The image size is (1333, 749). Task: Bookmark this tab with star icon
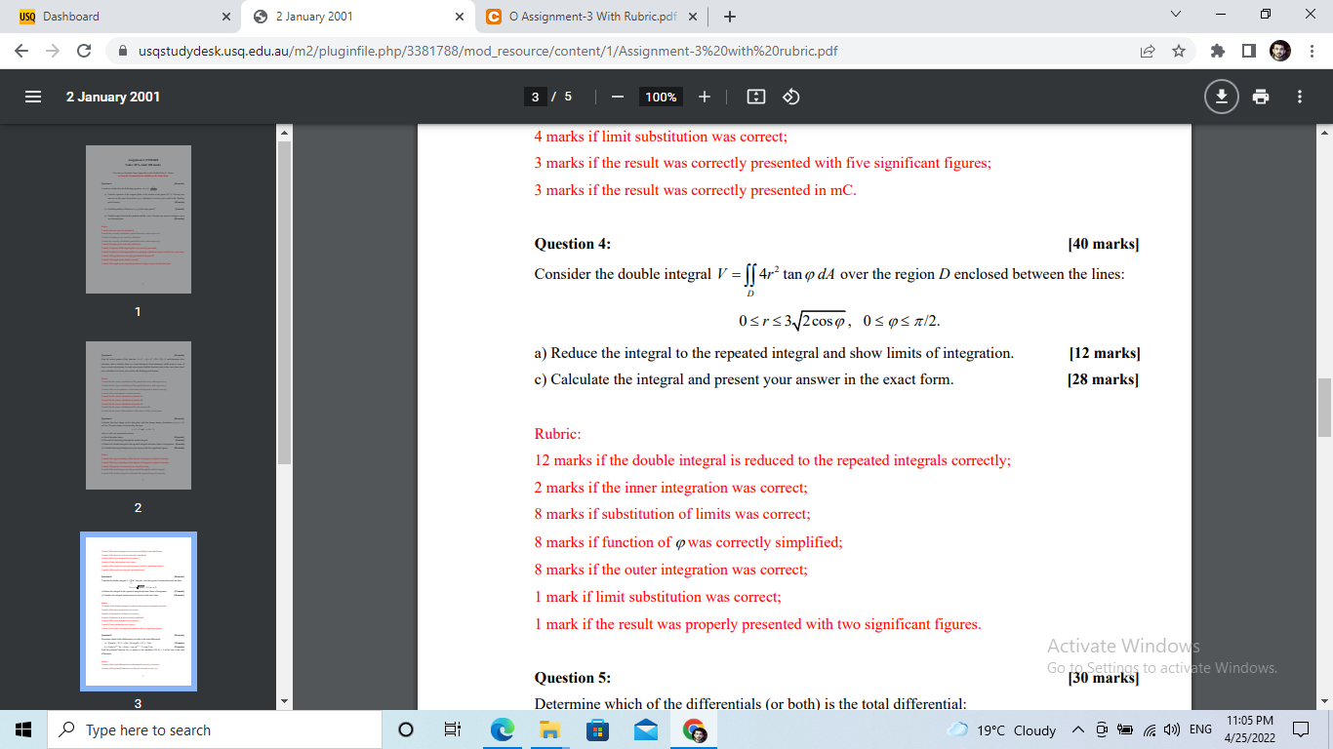pos(1179,51)
